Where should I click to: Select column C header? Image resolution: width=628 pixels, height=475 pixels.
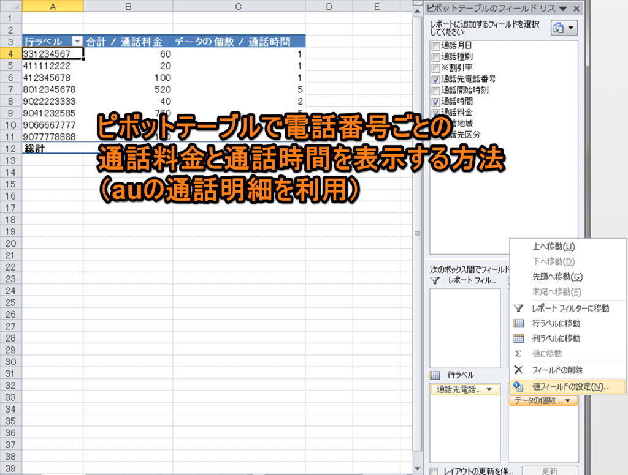tap(239, 6)
